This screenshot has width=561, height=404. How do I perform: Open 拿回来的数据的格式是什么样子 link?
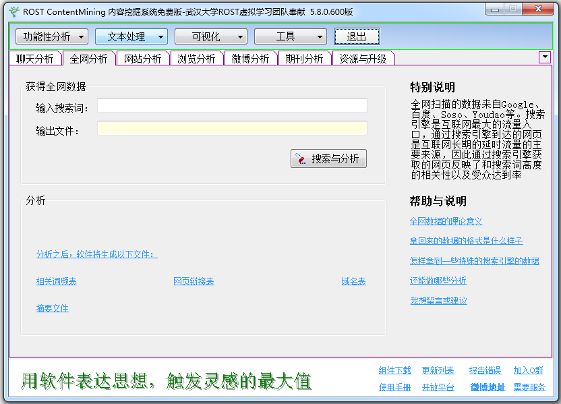click(x=466, y=241)
